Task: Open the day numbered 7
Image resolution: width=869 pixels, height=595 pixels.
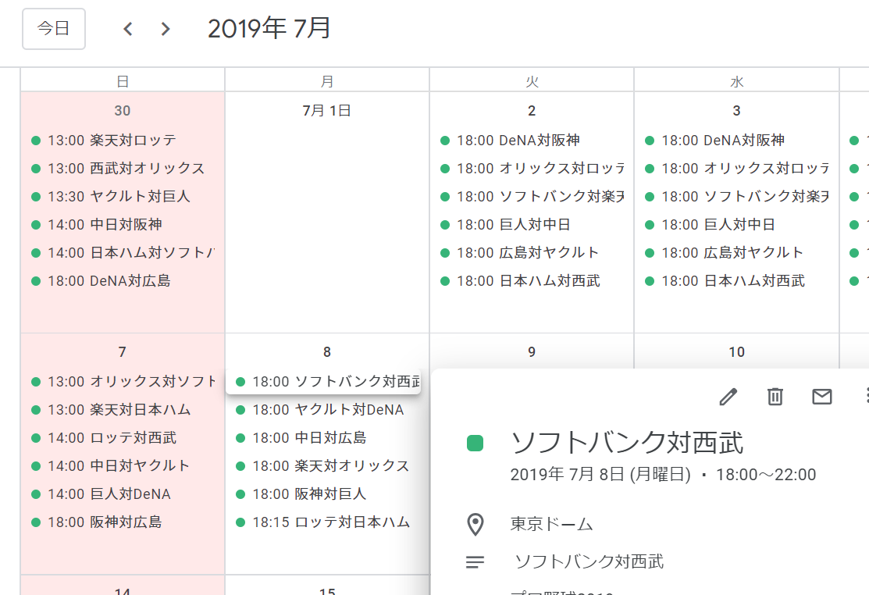Action: 123,352
